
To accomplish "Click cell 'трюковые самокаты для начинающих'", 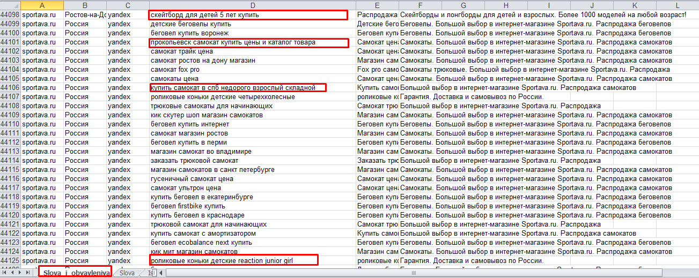I will [x=252, y=106].
